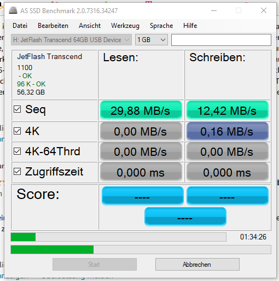Click the Lesen column header
This screenshot has height=281, width=279.
tap(120, 57)
